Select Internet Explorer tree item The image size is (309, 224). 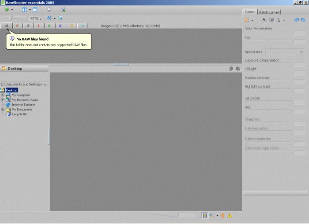(23, 105)
